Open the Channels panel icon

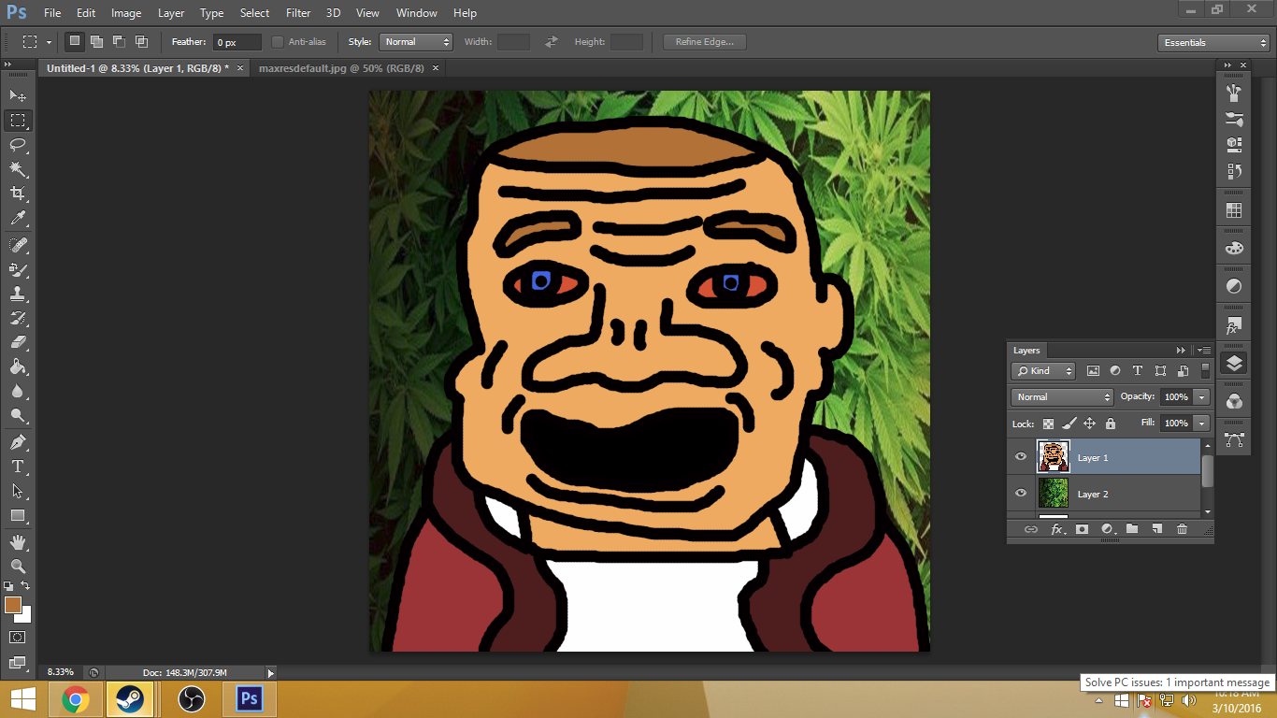point(1234,401)
